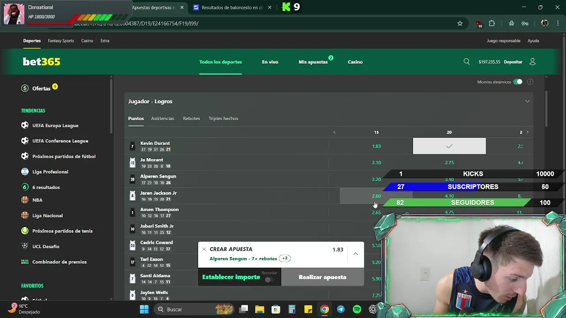The height and width of the screenshot is (318, 566).
Task: Open Sticky Notes from the taskbar
Action: pyautogui.click(x=308, y=309)
